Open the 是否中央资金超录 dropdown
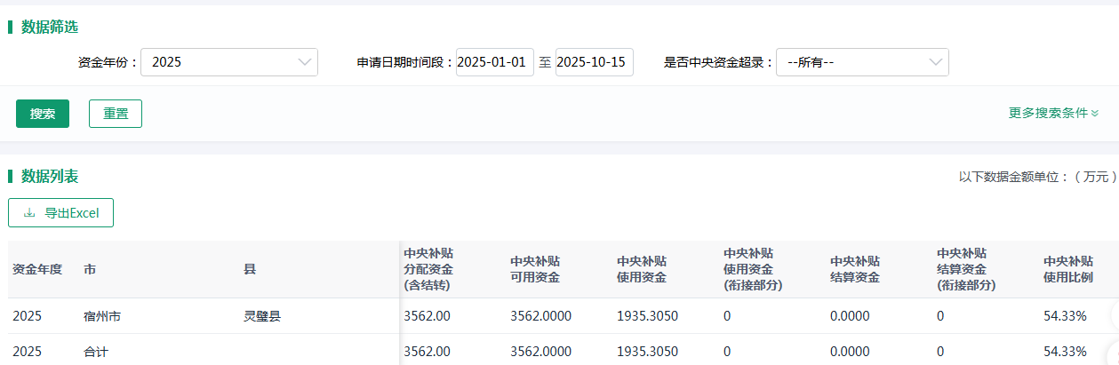The image size is (1119, 365). (x=861, y=62)
